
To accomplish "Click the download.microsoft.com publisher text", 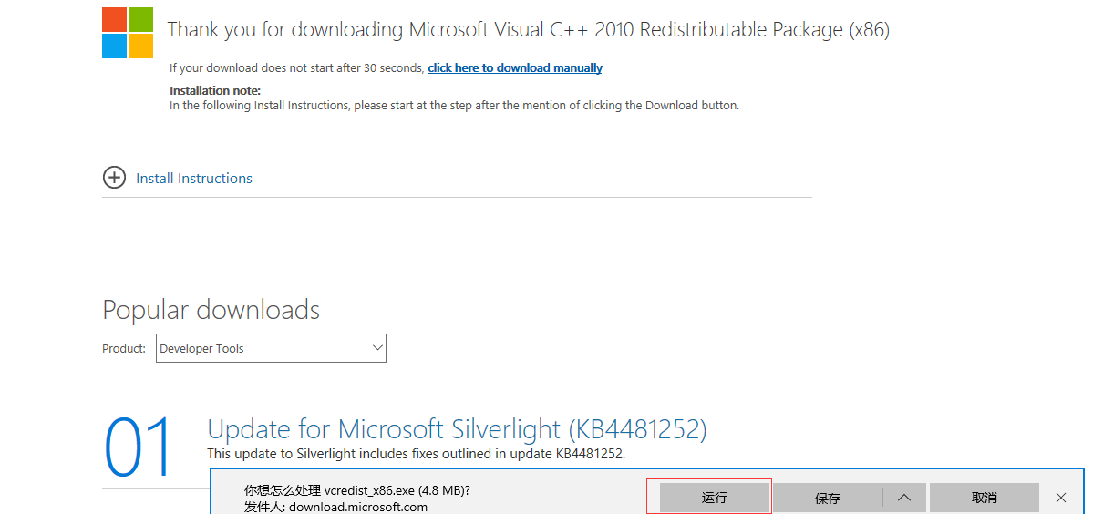I will pyautogui.click(x=336, y=507).
